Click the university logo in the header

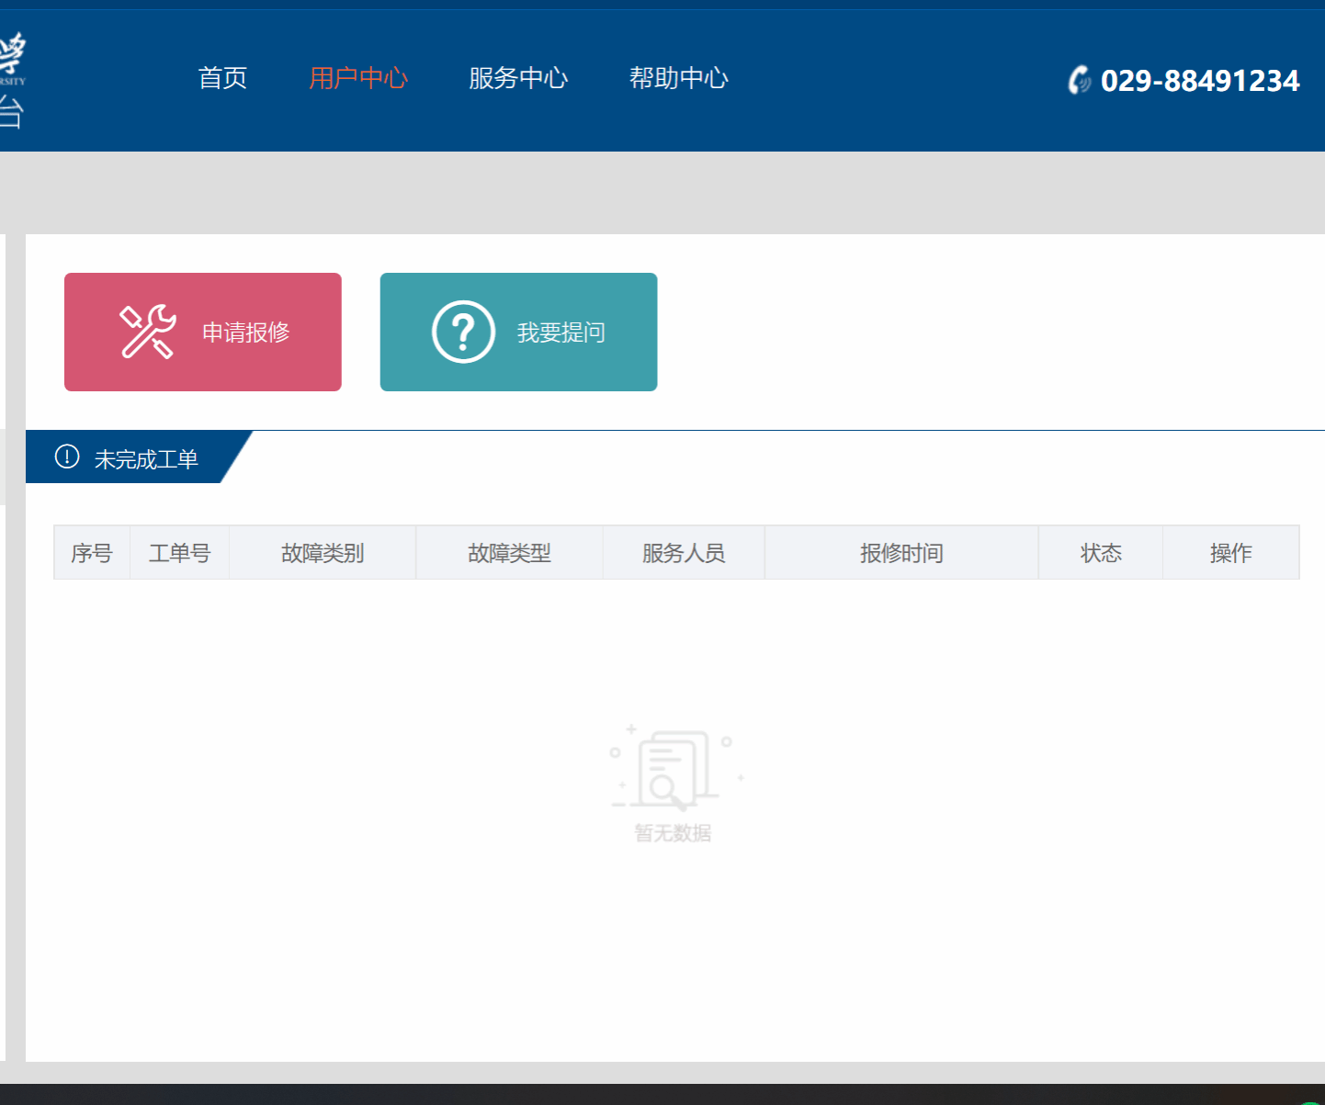pos(12,80)
